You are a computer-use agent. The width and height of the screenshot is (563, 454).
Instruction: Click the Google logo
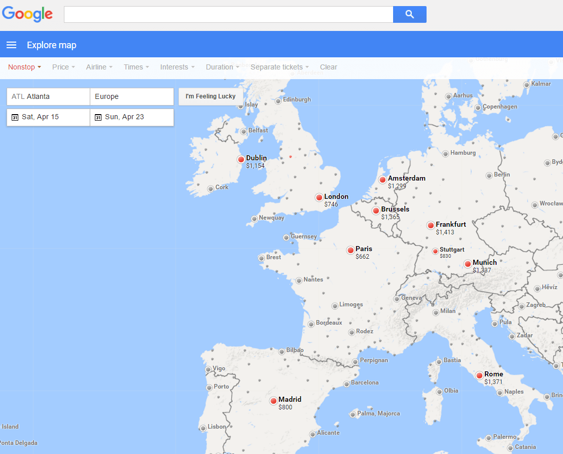click(27, 14)
